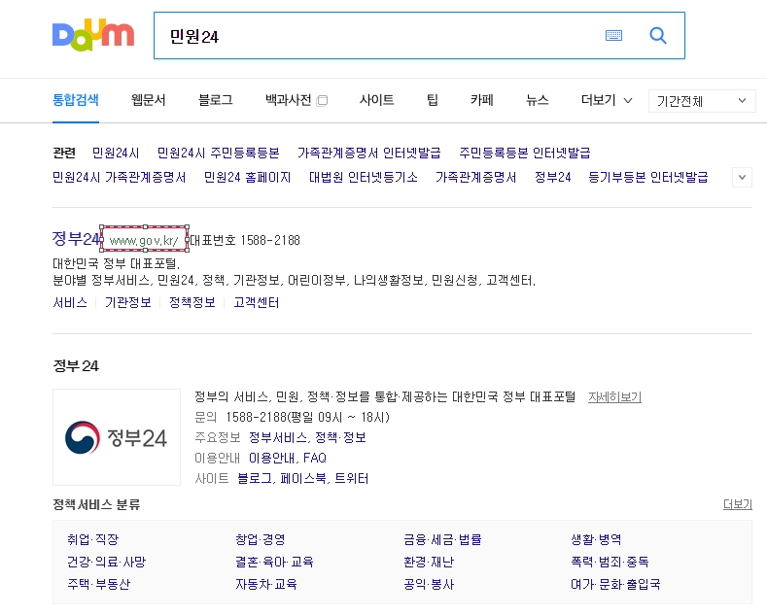Click related keyword 민원24 홈페이지
Image resolution: width=767 pixels, height=616 pixels.
pyautogui.click(x=247, y=177)
